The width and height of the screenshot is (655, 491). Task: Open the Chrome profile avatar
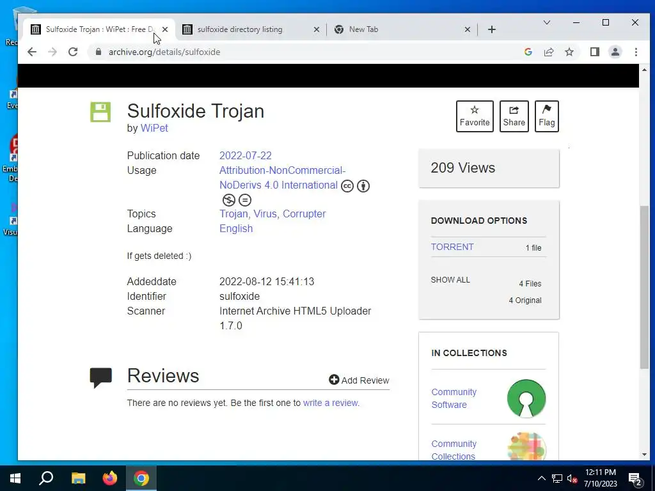pyautogui.click(x=615, y=52)
